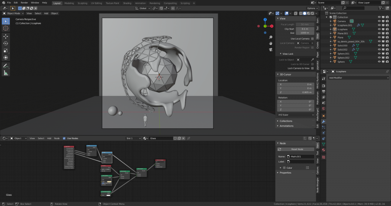Click the Clip Start value field
The image size is (391, 206).
pyautogui.click(x=305, y=29)
